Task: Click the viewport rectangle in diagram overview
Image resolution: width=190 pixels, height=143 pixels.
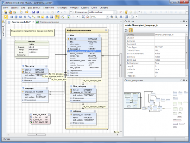Action: 132,100
